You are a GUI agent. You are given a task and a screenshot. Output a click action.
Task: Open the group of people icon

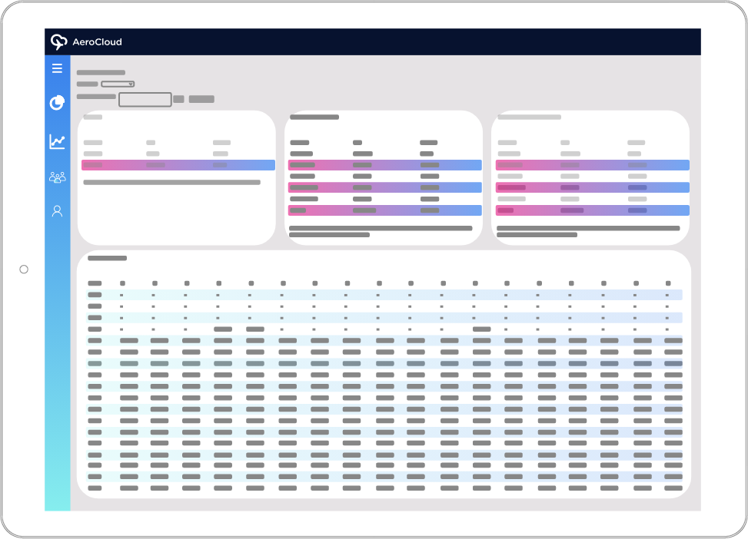click(57, 177)
